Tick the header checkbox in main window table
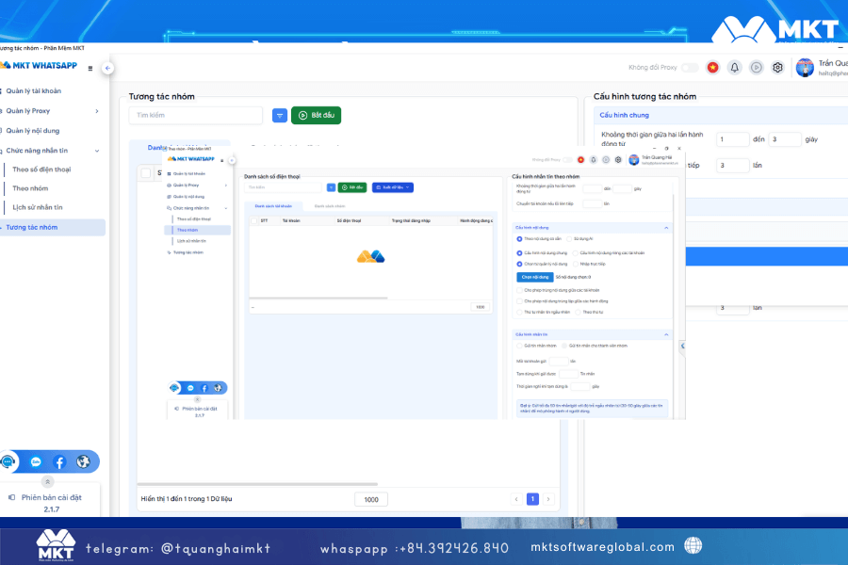 [145, 173]
